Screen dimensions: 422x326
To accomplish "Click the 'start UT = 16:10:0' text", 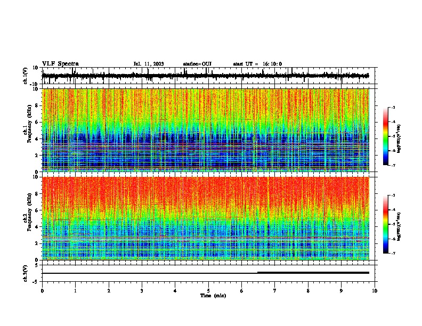I will pos(257,64).
